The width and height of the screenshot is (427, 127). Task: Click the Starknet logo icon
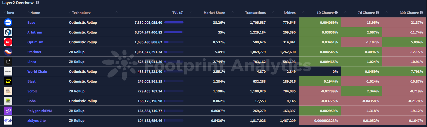8,52
